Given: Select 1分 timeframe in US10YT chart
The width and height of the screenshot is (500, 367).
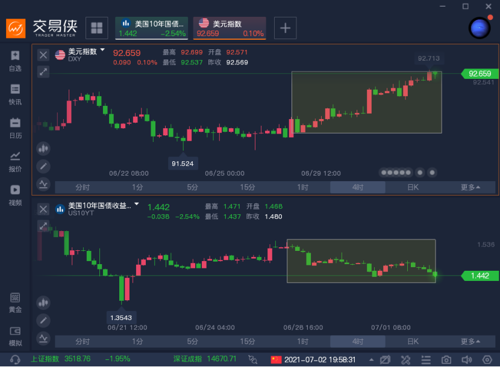Looking at the screenshot, I should click(x=137, y=342).
